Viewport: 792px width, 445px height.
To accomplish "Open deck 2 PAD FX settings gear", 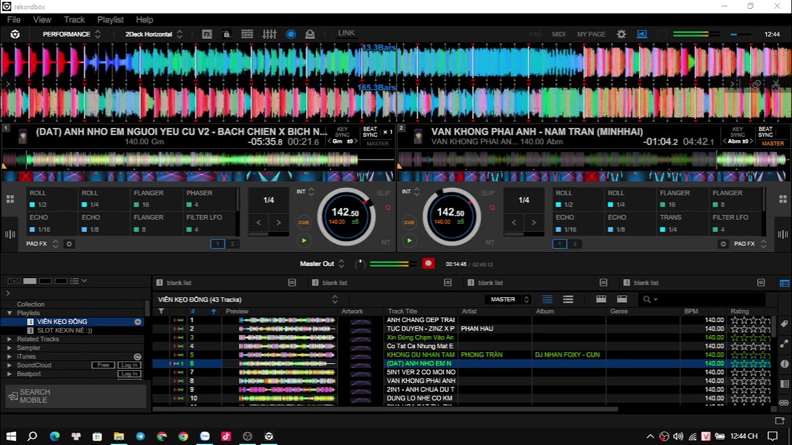I will click(723, 244).
